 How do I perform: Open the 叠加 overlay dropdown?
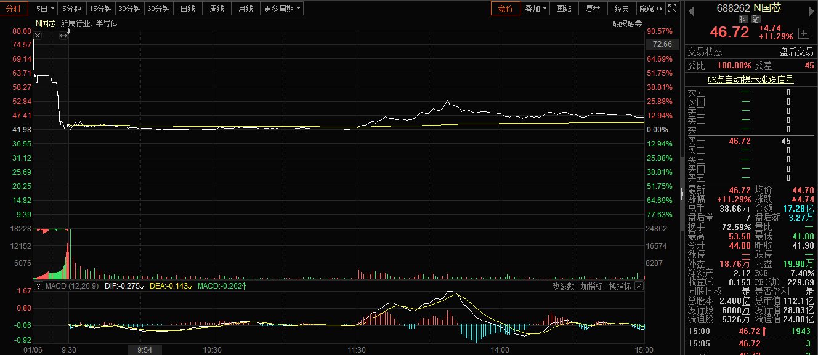click(x=535, y=9)
